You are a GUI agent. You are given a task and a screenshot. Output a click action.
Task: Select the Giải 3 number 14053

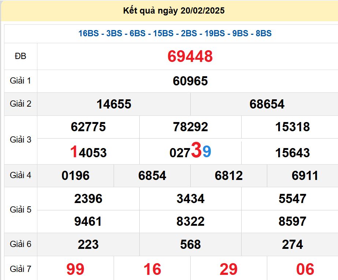pos(88,152)
